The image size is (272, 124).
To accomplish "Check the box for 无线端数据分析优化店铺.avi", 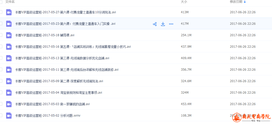I will tap(1, 58).
